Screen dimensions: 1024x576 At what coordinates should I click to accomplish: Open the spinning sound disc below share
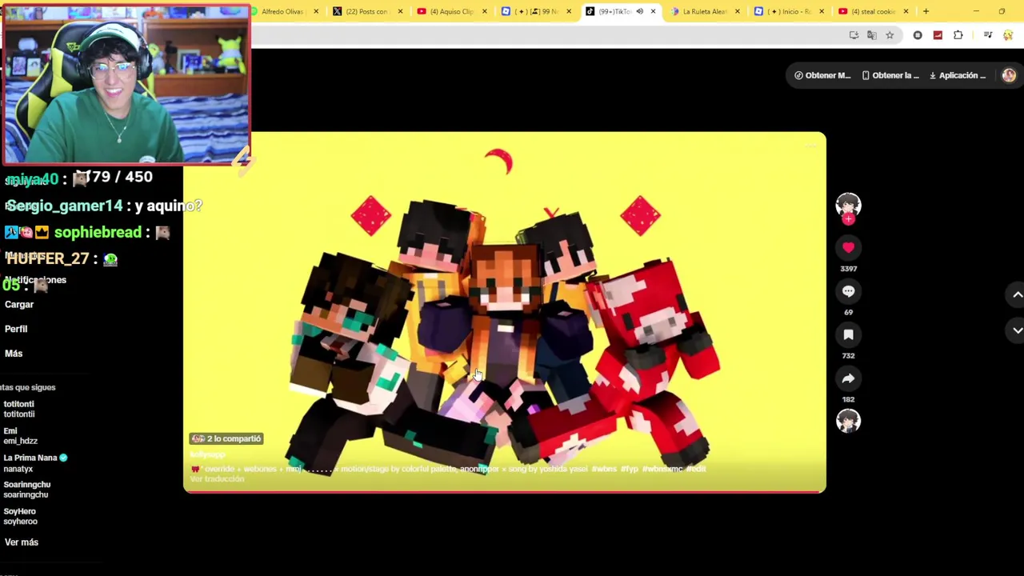[848, 421]
